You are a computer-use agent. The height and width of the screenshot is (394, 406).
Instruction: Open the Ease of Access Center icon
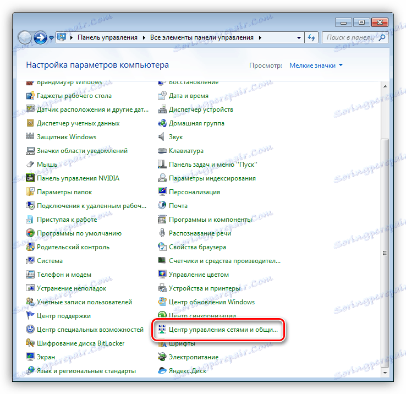(x=30, y=330)
